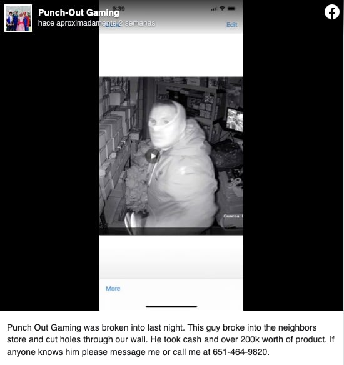Click the 9:39 clock in status bar

click(x=119, y=9)
